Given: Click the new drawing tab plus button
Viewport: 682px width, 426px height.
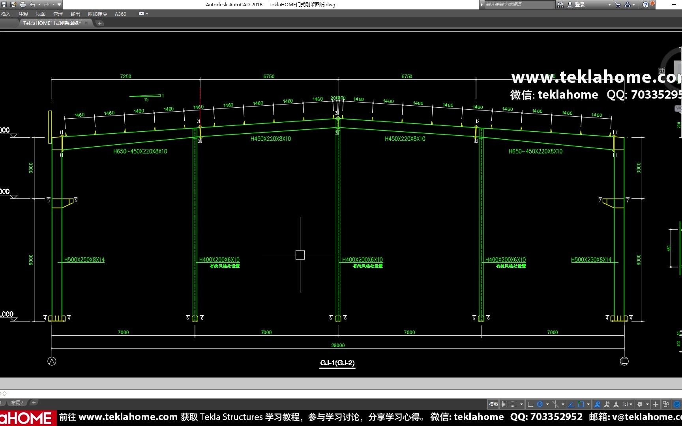Looking at the screenshot, I should click(100, 23).
